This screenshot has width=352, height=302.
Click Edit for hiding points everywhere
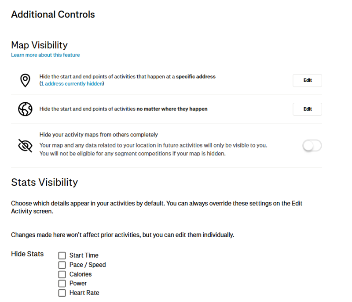(307, 109)
